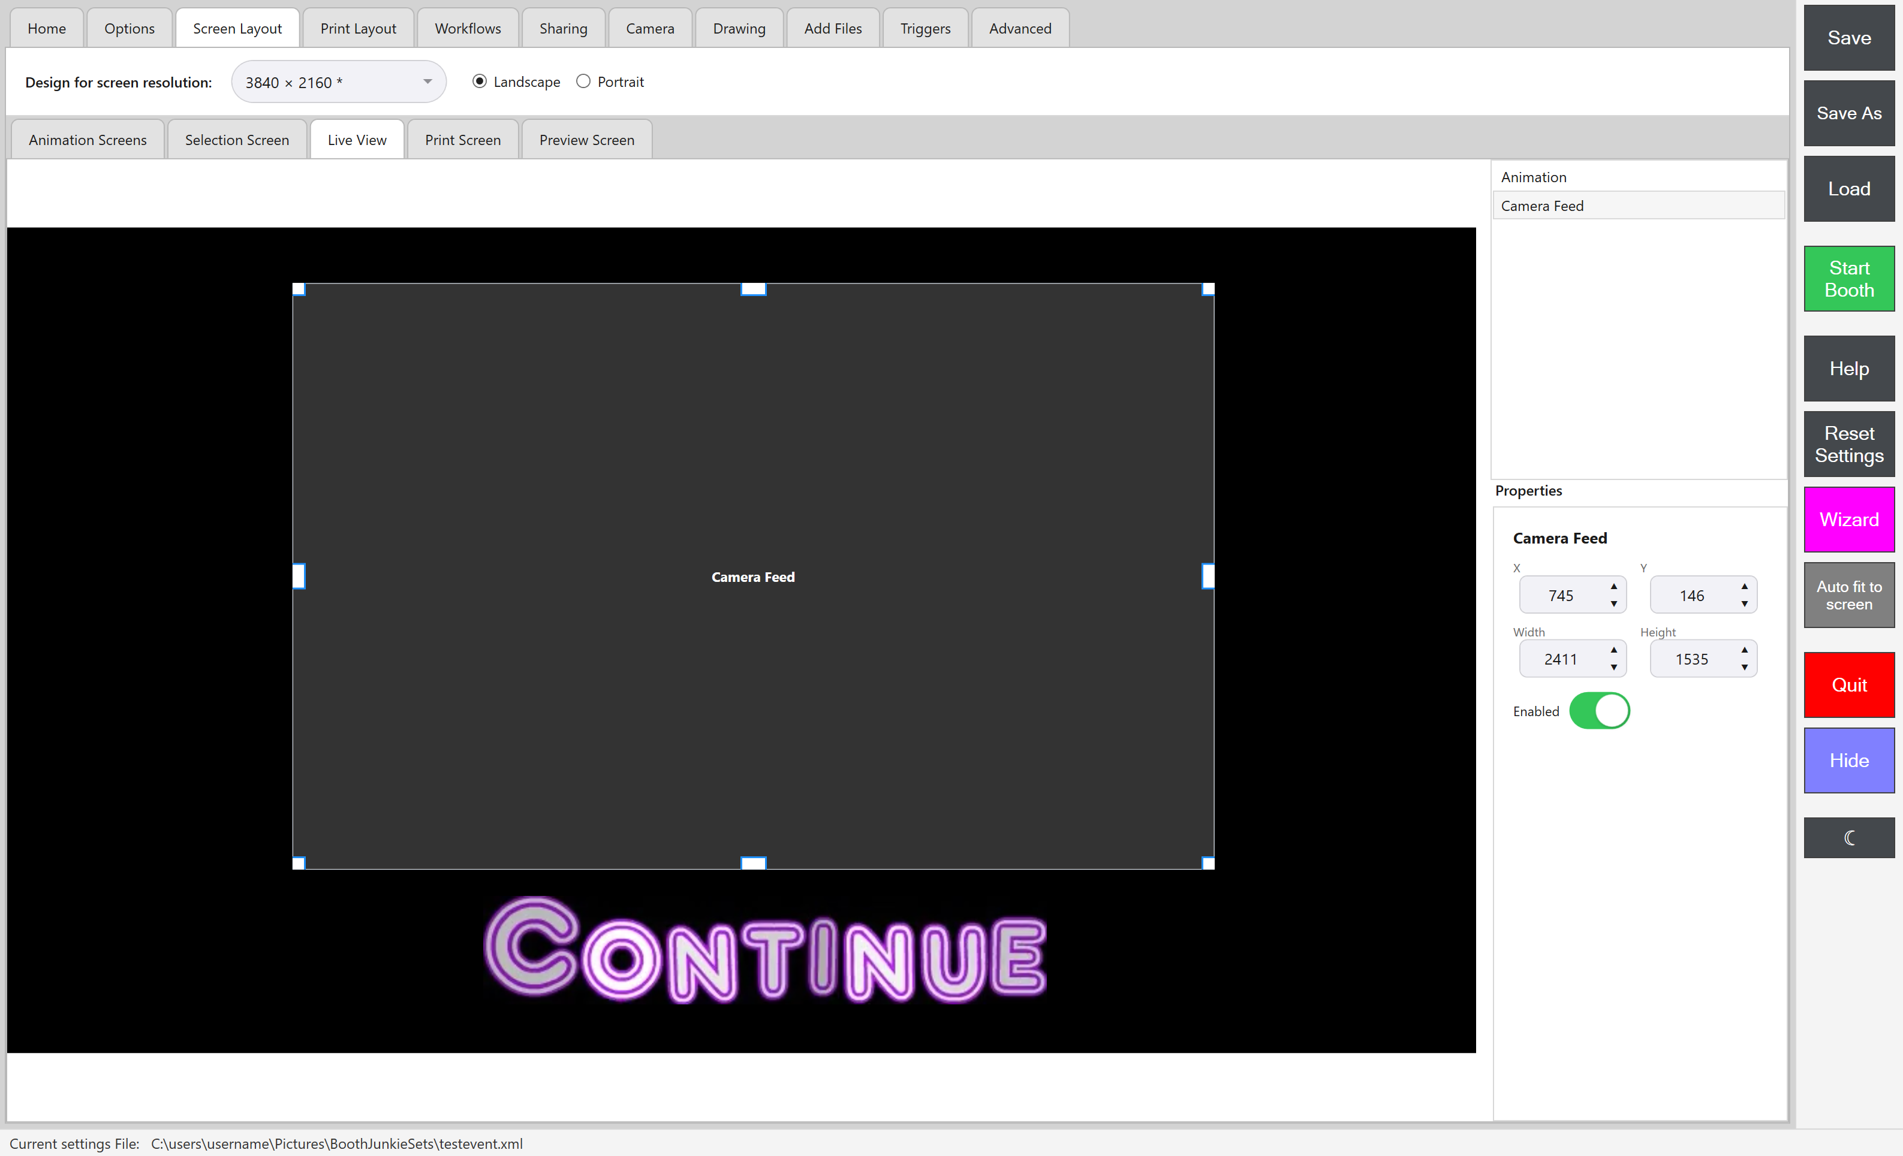Click Reset Settings button
The height and width of the screenshot is (1156, 1903).
click(x=1849, y=444)
